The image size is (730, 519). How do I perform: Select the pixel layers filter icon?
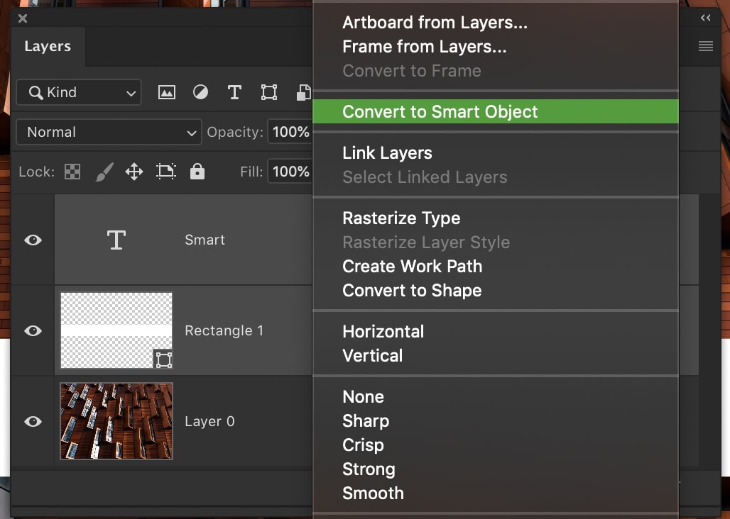point(166,92)
